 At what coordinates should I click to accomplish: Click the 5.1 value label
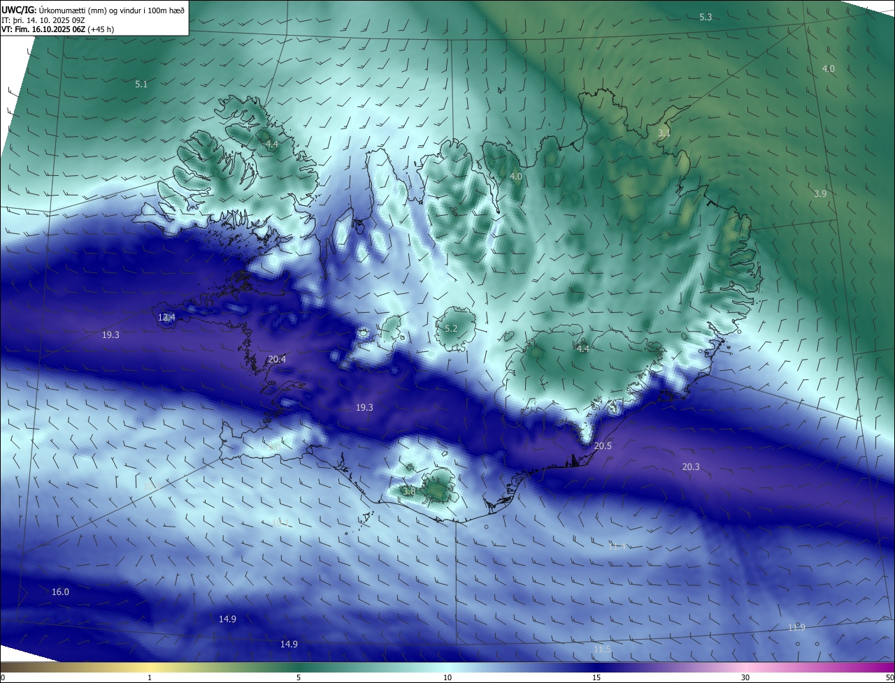[141, 84]
